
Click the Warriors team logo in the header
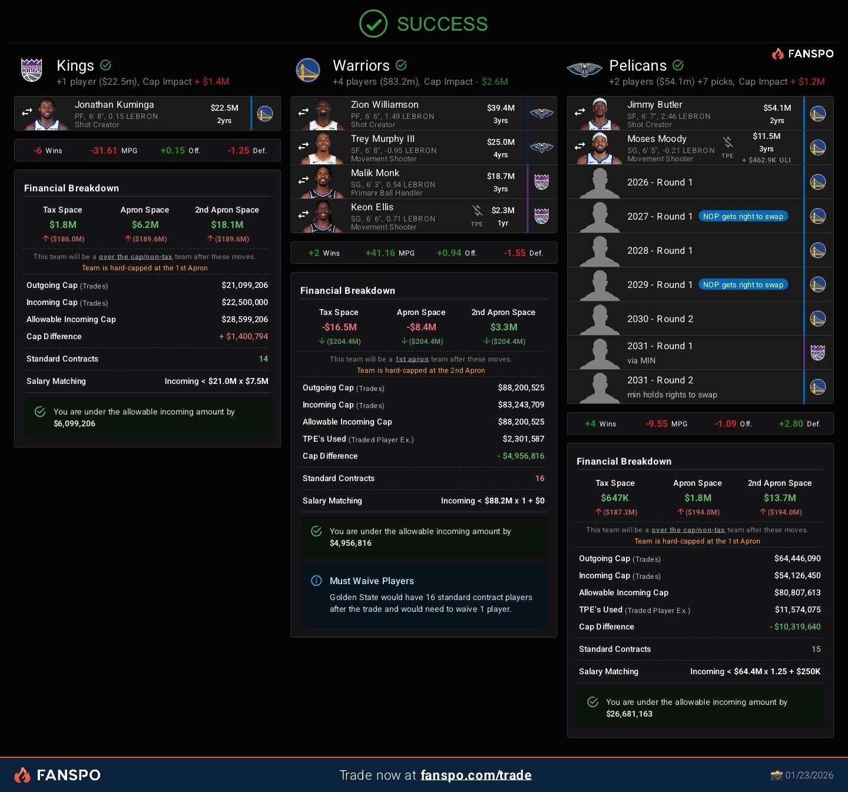(308, 70)
